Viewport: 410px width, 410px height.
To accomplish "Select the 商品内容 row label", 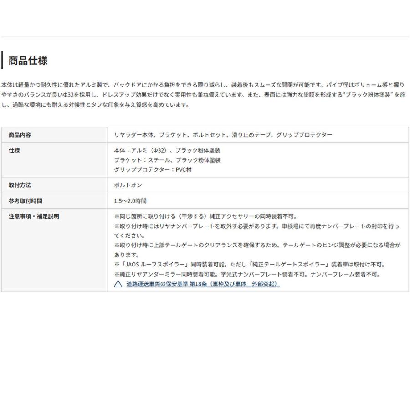I will click(20, 135).
